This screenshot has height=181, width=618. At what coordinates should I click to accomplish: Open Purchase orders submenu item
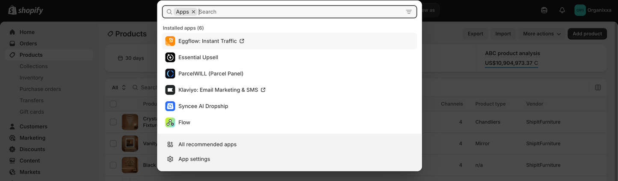[x=40, y=89]
